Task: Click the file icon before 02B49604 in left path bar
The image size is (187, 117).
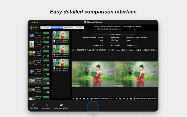Action: point(91,99)
